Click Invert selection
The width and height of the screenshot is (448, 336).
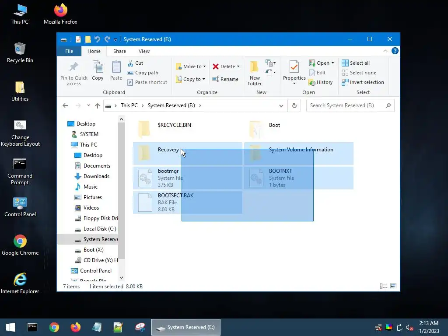coord(363,82)
